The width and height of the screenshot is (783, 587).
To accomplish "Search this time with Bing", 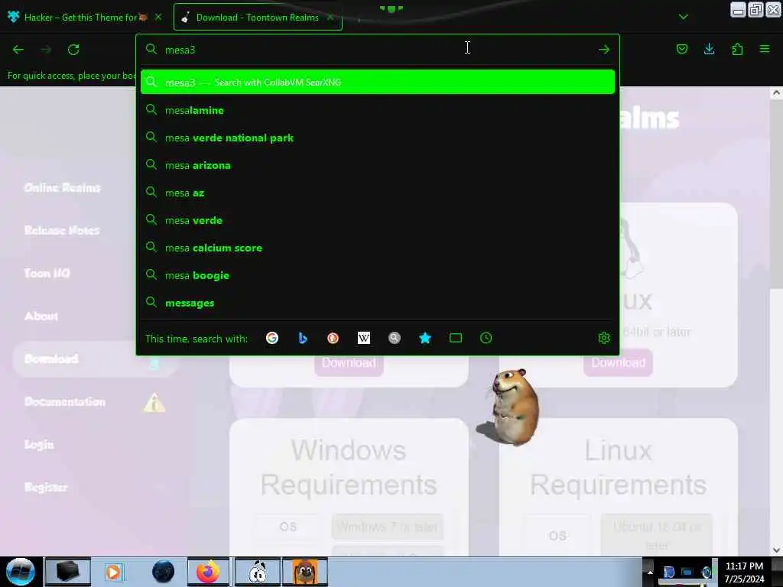I will click(x=303, y=338).
